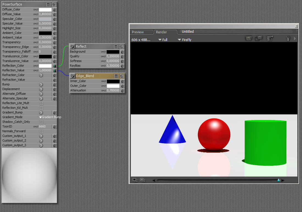
Task: Click the first compare-render icon at bottom left
Action: click(x=135, y=180)
